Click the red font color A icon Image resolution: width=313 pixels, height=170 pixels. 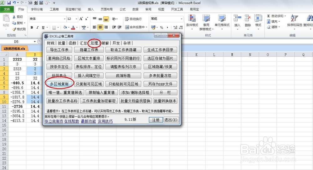tap(73, 27)
